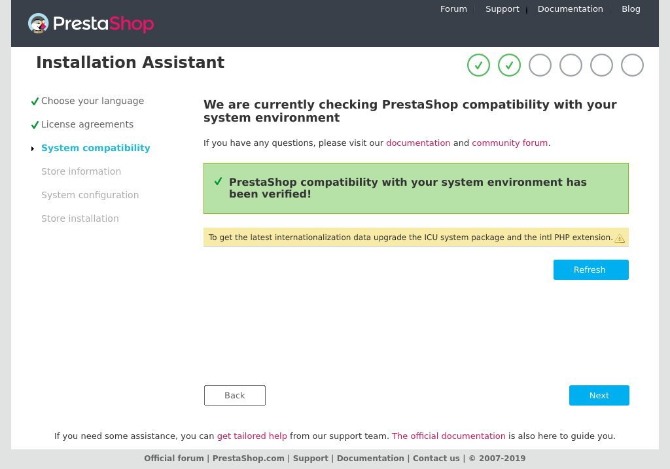Open the community forum link
Image resolution: width=670 pixels, height=469 pixels.
509,143
